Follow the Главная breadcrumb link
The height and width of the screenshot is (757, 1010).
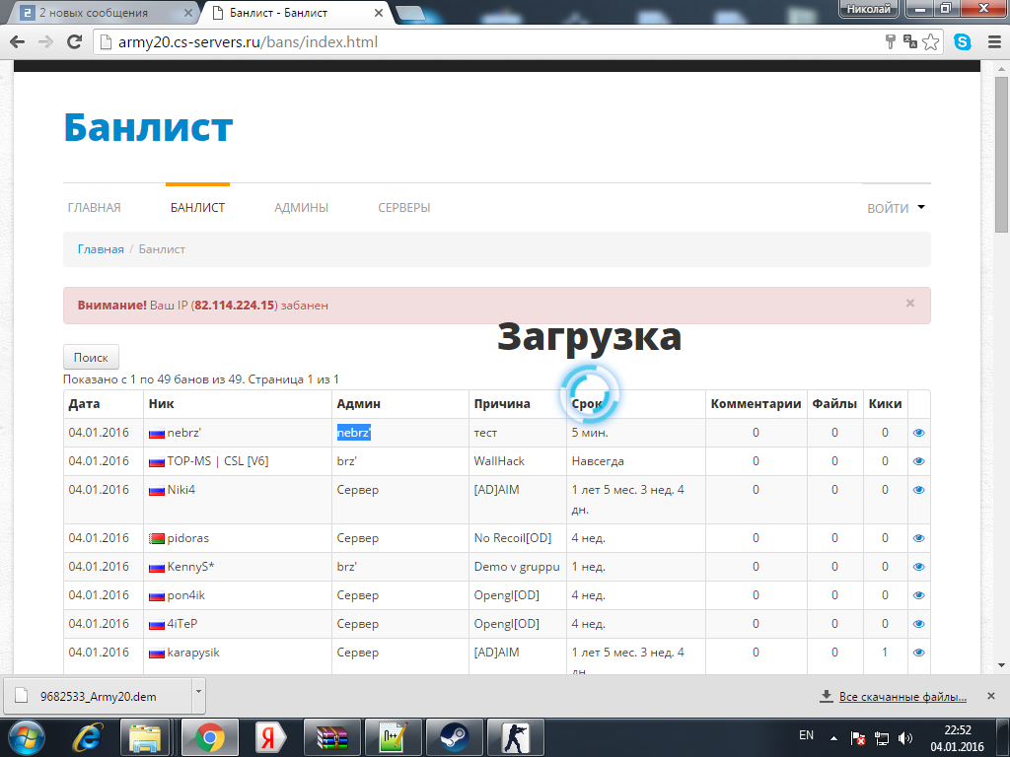[x=101, y=249]
